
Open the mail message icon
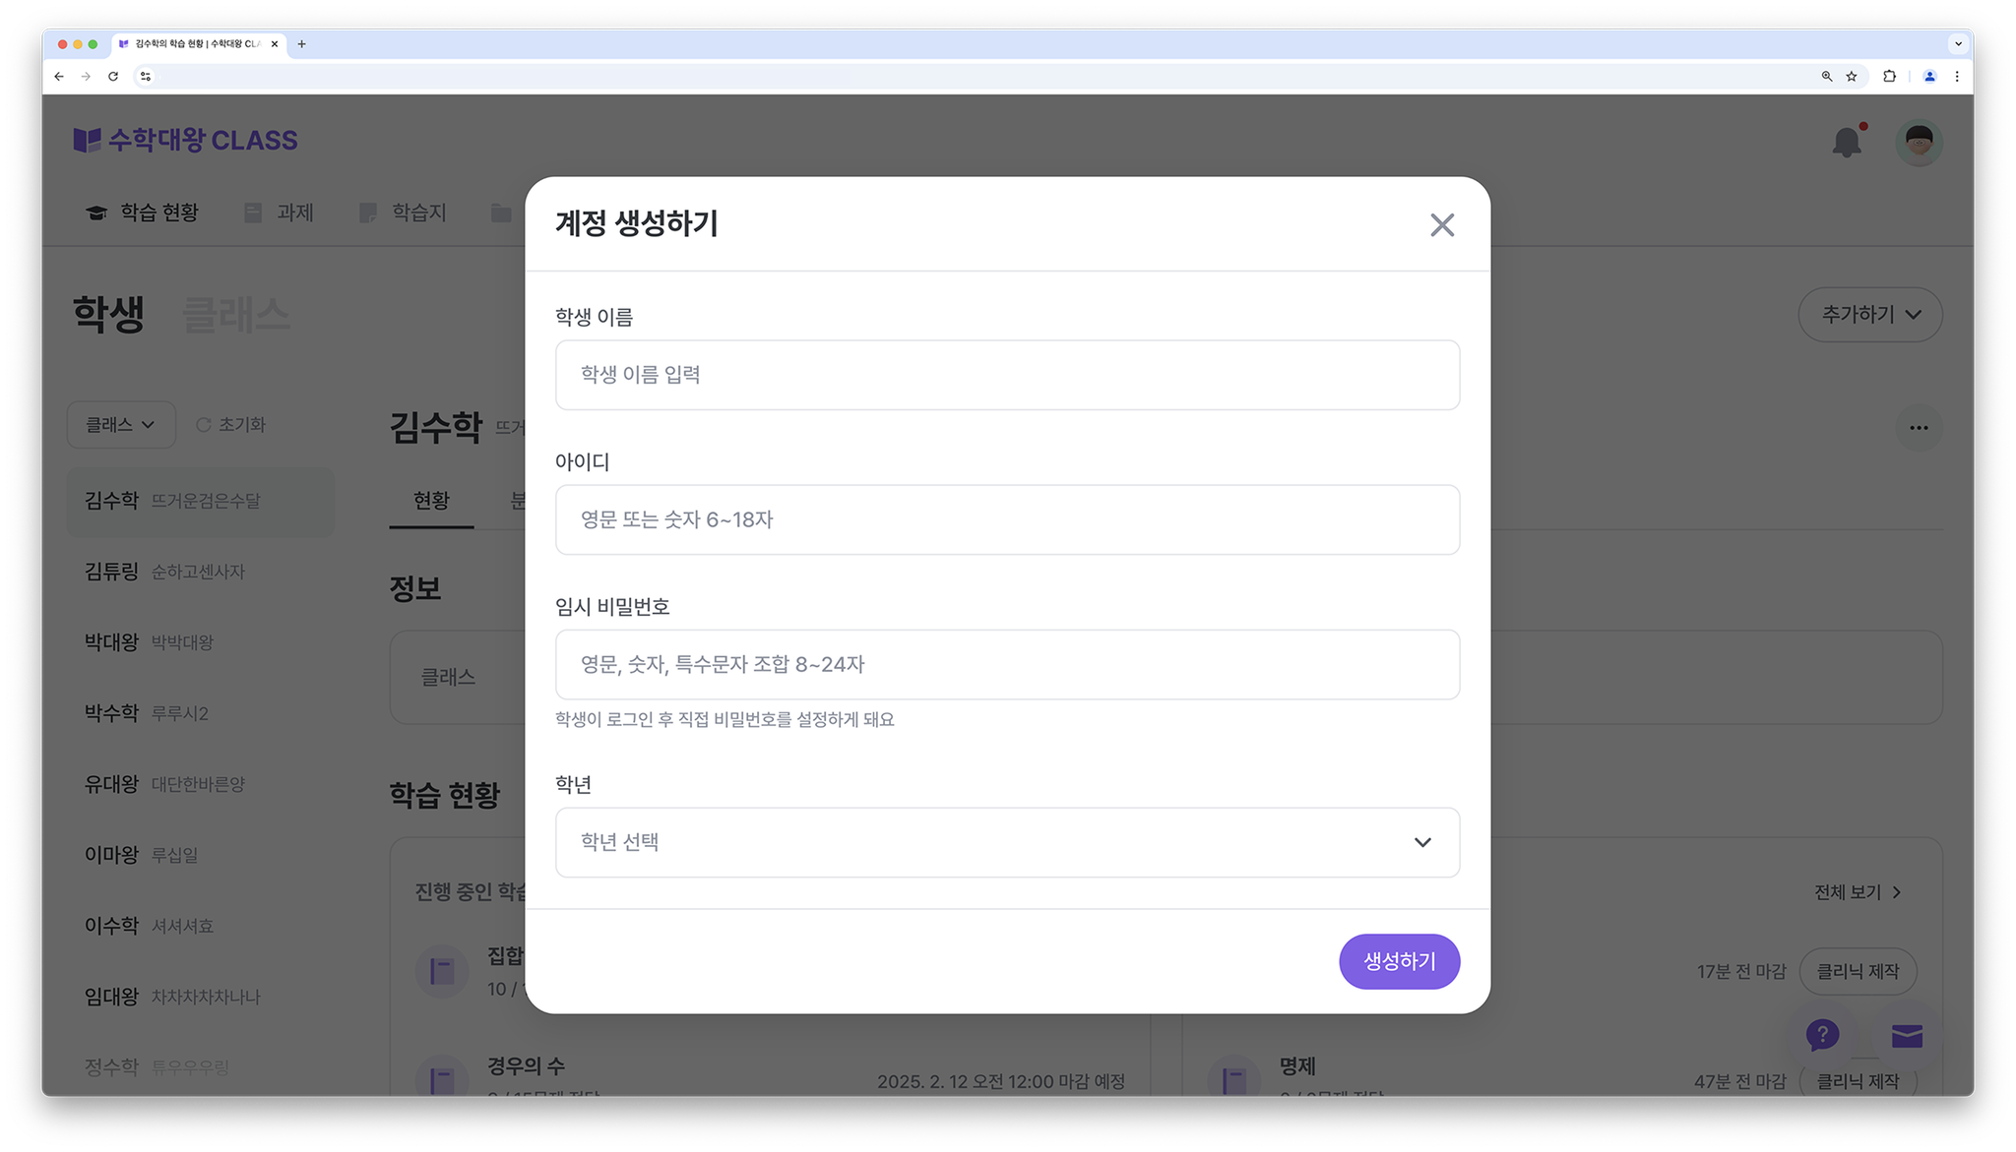[1907, 1036]
